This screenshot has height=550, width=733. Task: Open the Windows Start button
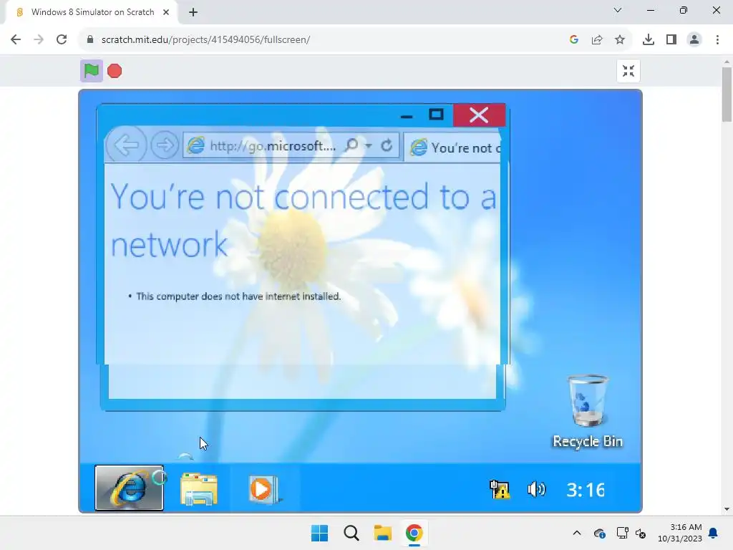pyautogui.click(x=320, y=533)
